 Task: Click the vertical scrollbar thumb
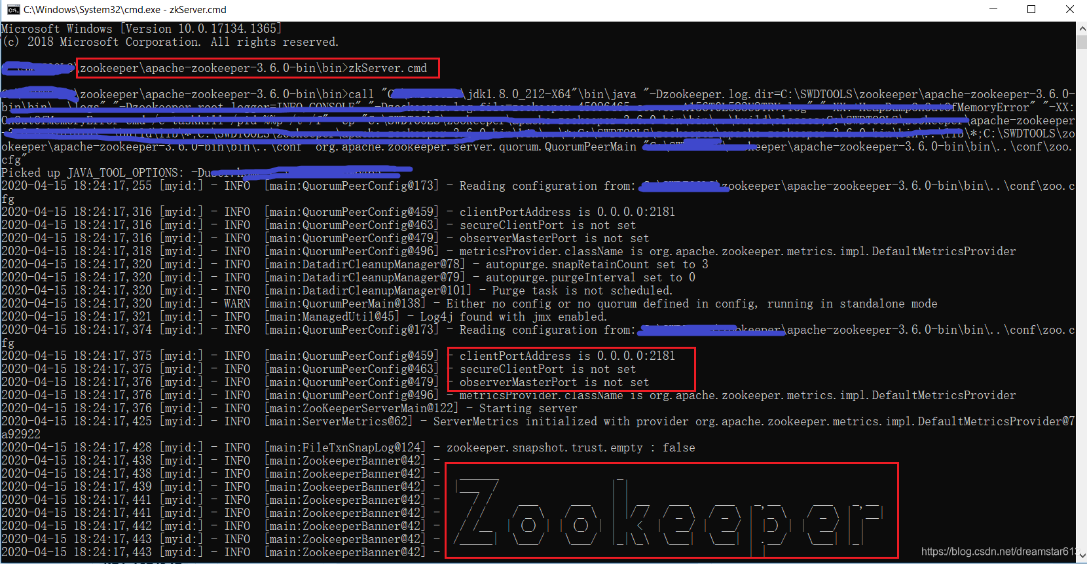1081,42
